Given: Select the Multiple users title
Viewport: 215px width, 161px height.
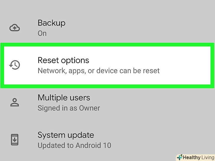Looking at the screenshot, I should pos(64,98).
